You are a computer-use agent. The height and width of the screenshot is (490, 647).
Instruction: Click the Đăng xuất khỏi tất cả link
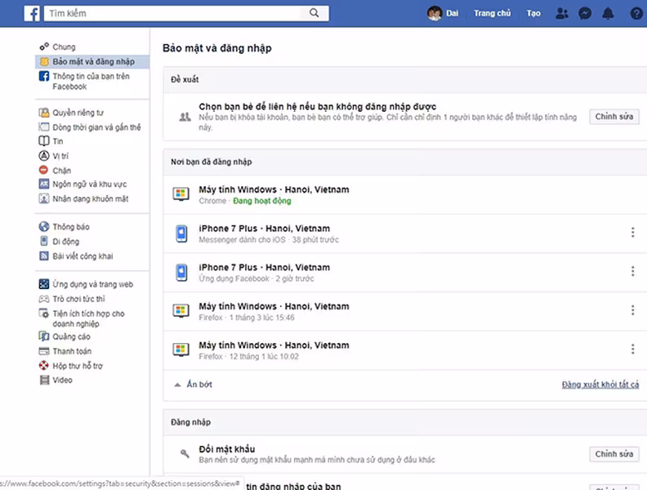pyautogui.click(x=600, y=385)
